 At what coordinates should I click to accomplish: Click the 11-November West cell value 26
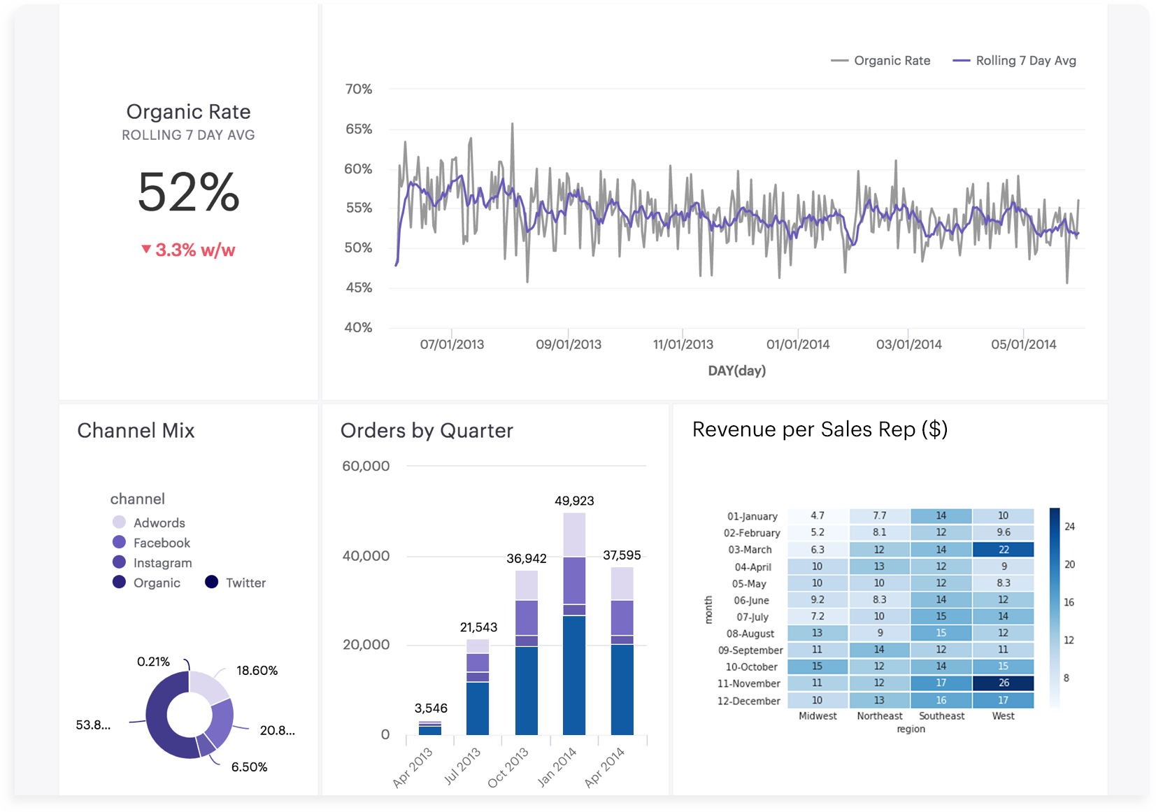(x=1004, y=683)
